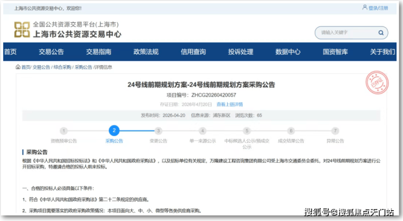Viewport: 403px width, 221px height.
Task: Open the 交易指南 menu item
Action: (x=99, y=52)
